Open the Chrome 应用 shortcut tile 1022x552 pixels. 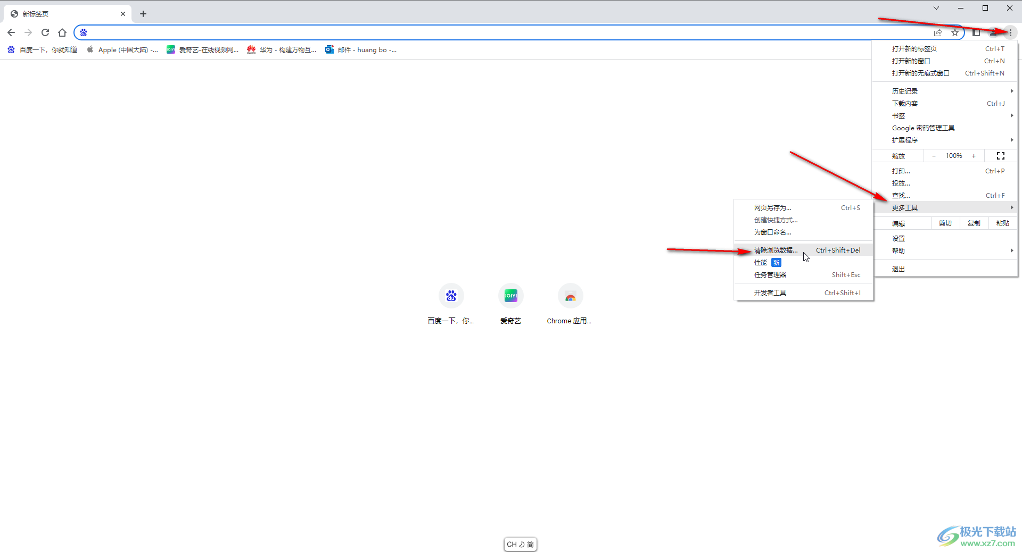(x=570, y=304)
